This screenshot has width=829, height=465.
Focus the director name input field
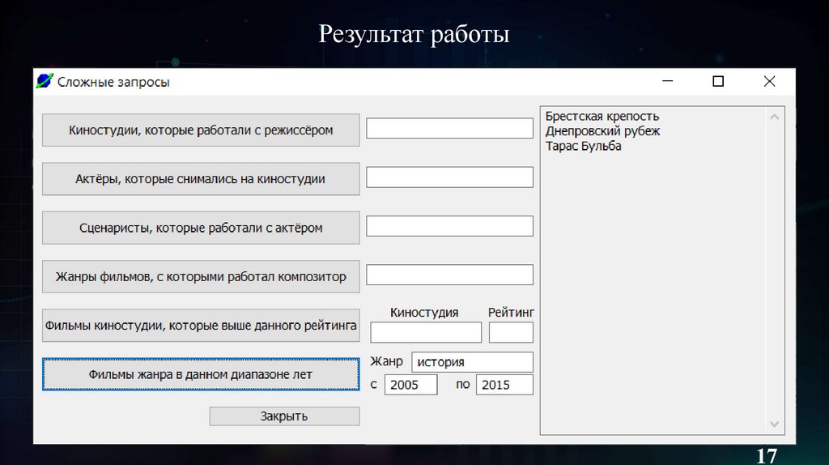[x=449, y=129]
